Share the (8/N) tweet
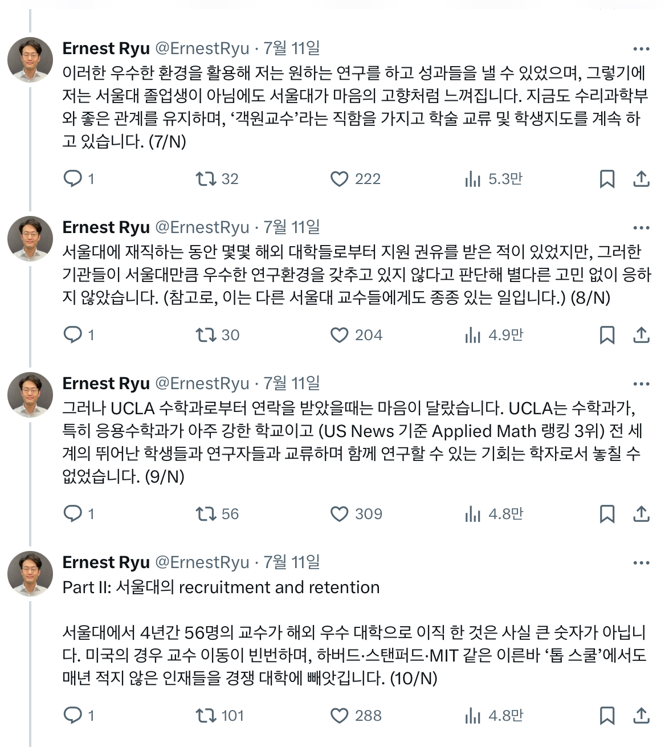665x747 pixels. [x=641, y=335]
